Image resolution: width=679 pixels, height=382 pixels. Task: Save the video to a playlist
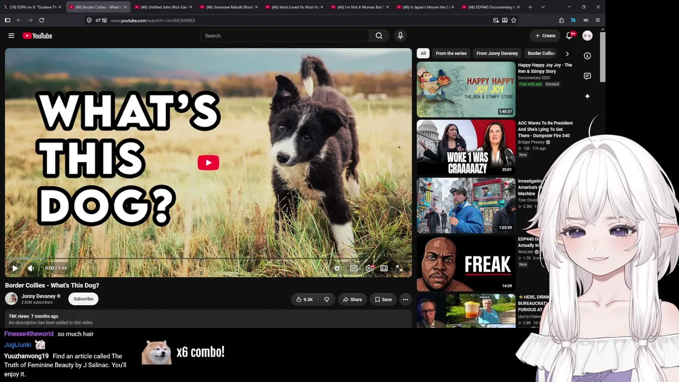pyautogui.click(x=383, y=299)
